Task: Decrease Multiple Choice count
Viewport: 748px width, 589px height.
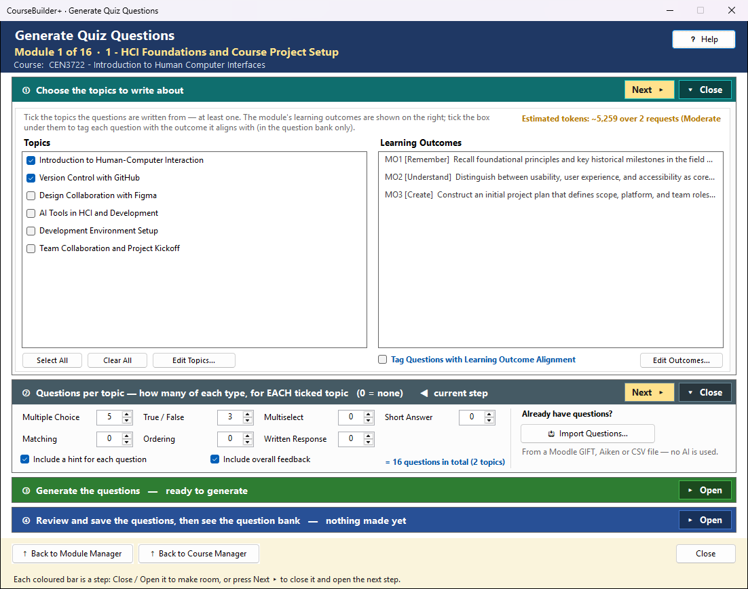Action: (127, 421)
